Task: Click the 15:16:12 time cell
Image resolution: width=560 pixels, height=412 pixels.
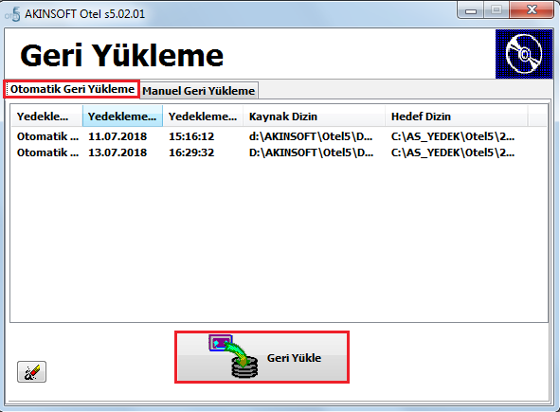Action: point(191,136)
